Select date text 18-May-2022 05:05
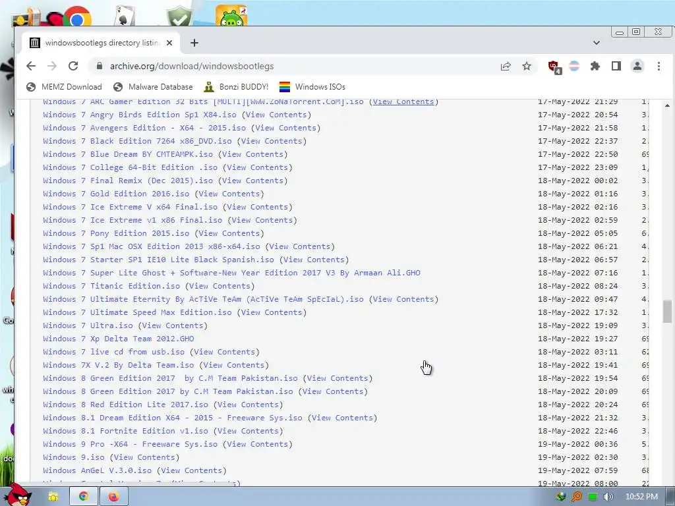The width and height of the screenshot is (675, 506). (577, 233)
